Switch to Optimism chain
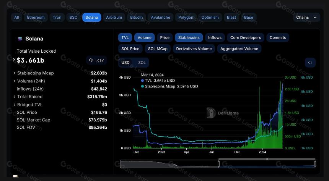Screen dimensions: 329x181 pos(210,18)
